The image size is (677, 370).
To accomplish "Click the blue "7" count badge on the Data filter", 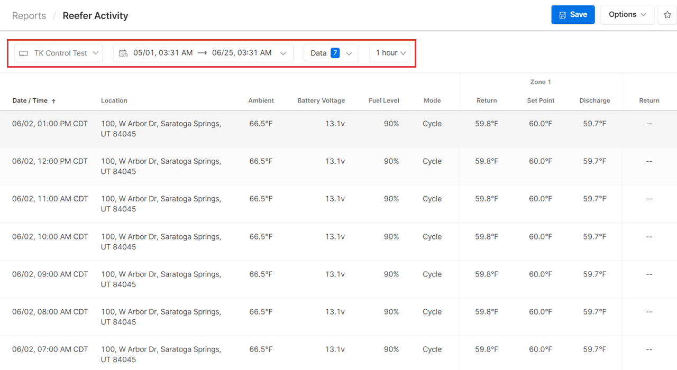I will [334, 53].
